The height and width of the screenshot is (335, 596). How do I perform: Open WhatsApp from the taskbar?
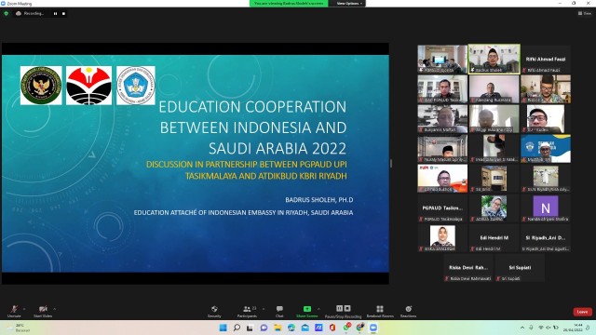[x=346, y=327]
